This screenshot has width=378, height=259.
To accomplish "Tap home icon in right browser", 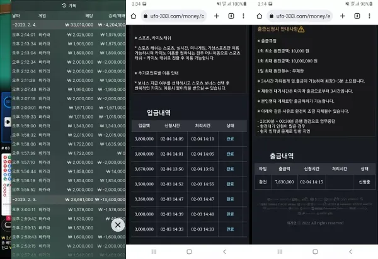I will pos(259,16).
